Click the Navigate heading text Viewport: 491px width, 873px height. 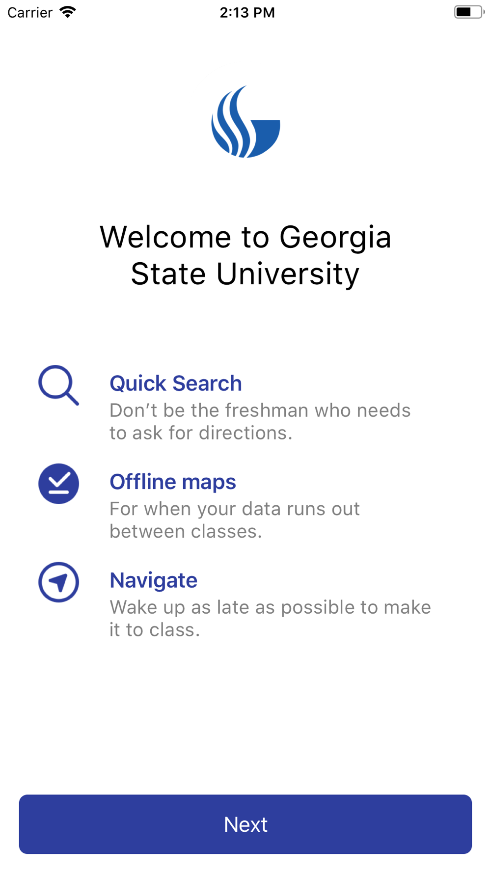click(153, 580)
